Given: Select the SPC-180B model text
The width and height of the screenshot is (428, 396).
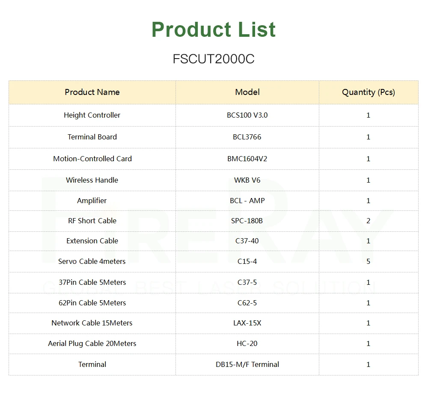Looking at the screenshot, I should point(247,221).
